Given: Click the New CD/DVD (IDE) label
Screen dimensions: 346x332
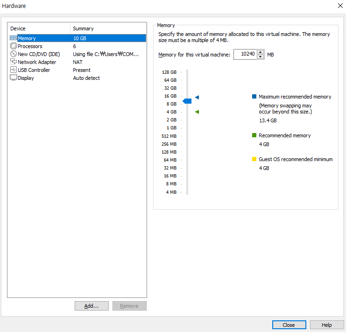Looking at the screenshot, I should click(39, 54).
